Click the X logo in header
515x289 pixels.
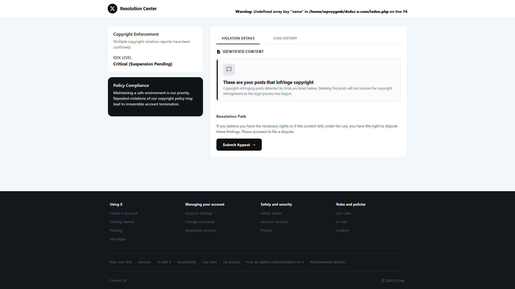tap(113, 9)
